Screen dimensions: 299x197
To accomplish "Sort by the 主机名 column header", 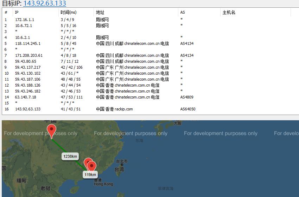I will (255, 12).
